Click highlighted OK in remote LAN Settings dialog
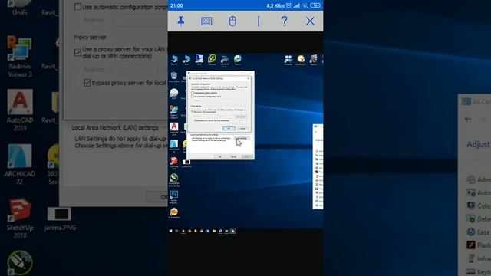 (x=229, y=128)
